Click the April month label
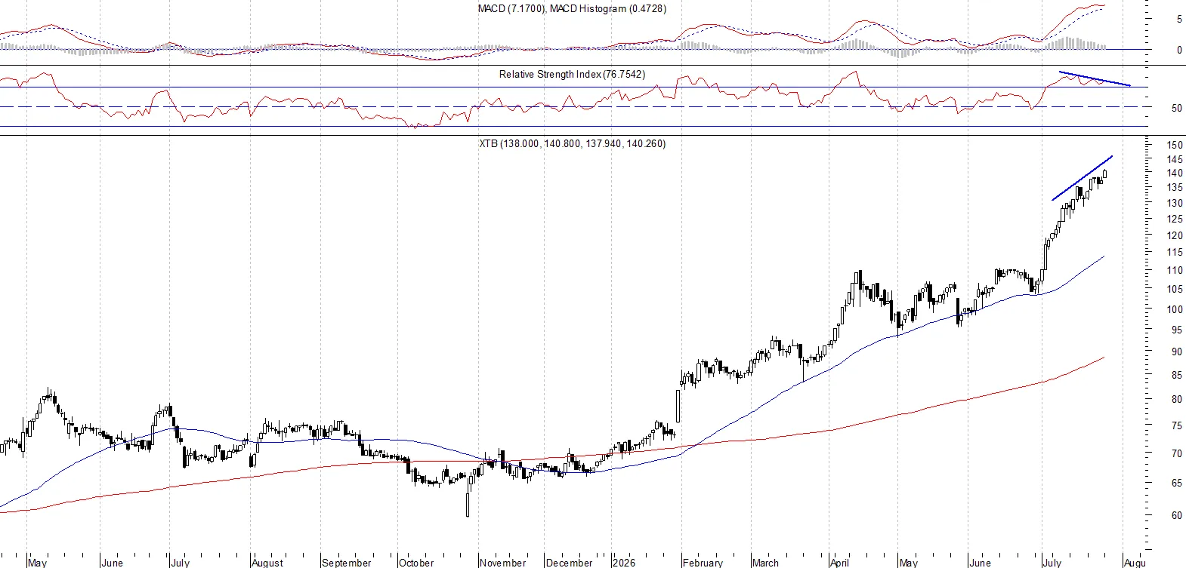 839,563
